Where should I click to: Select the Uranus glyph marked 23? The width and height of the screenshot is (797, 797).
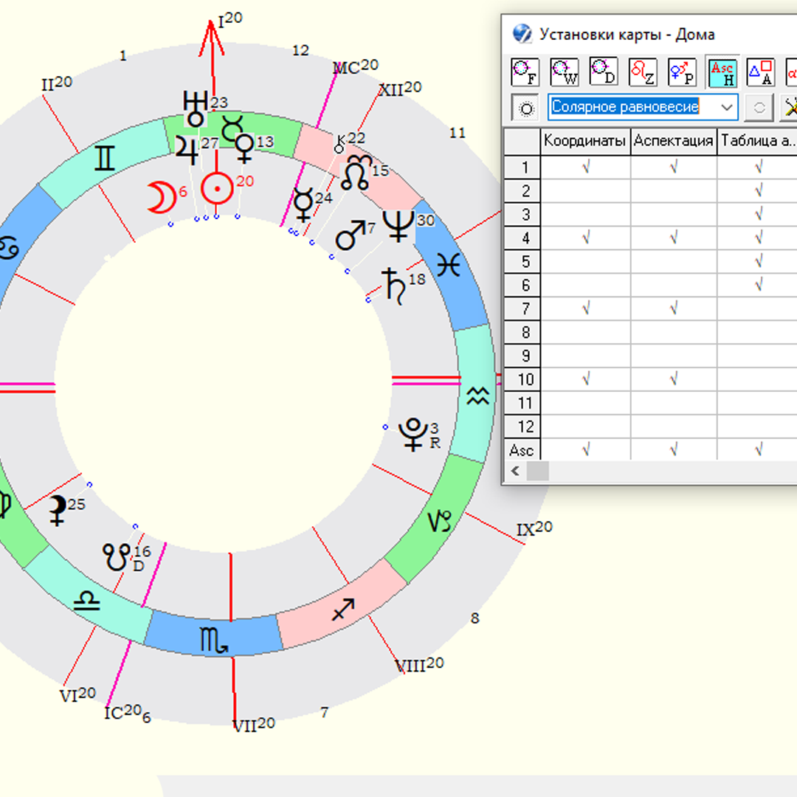(x=196, y=108)
